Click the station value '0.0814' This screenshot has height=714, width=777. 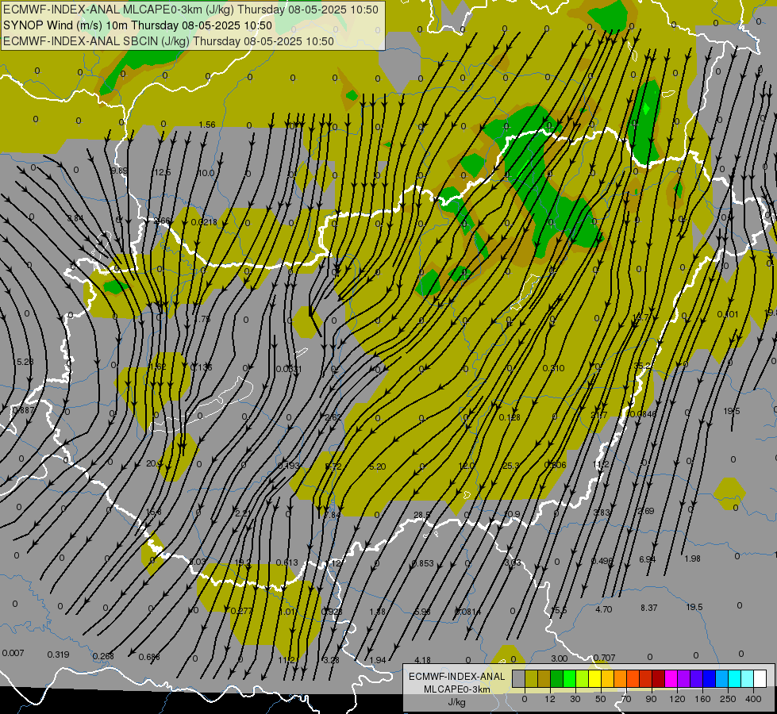point(467,612)
